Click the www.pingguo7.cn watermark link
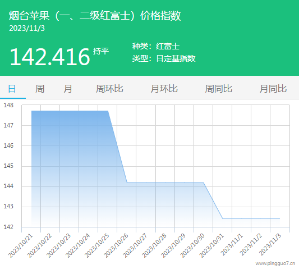Viewport: 299px width, 269px height. [x=275, y=263]
